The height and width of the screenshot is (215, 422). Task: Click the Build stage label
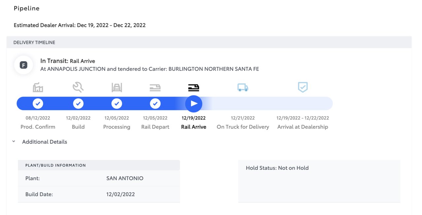point(78,127)
